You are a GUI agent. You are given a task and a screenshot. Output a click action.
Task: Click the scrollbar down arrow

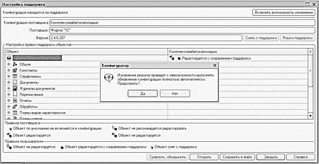pyautogui.click(x=310, y=116)
